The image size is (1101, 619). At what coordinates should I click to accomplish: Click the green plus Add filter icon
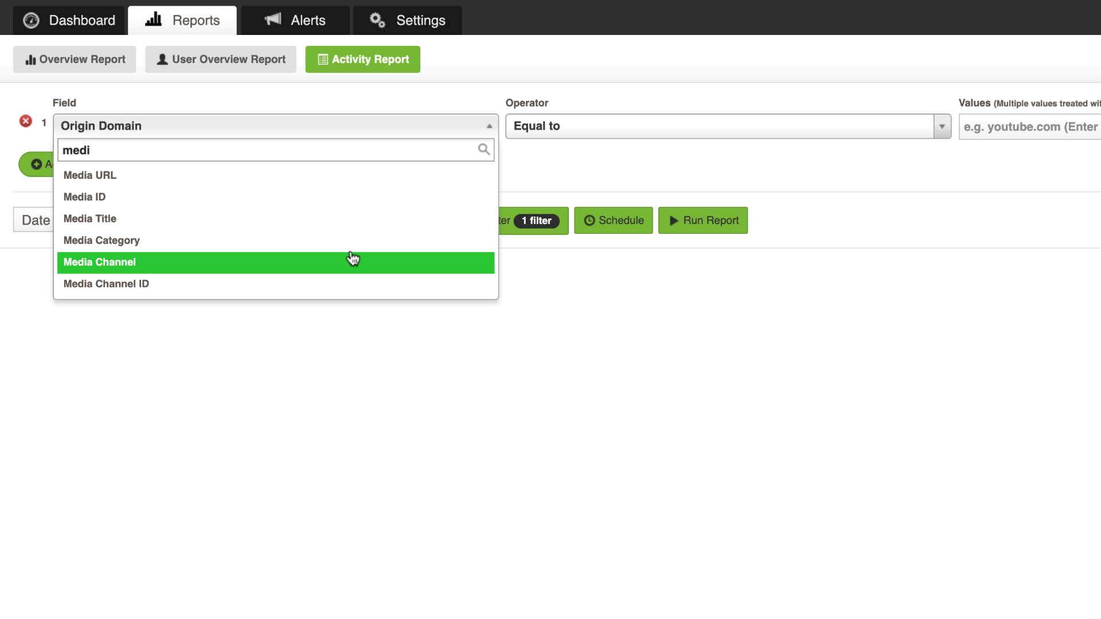[x=36, y=164]
